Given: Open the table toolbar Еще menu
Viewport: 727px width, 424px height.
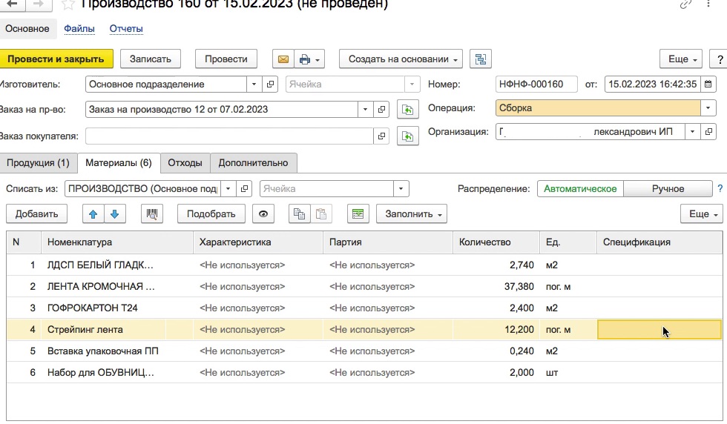Looking at the screenshot, I should (702, 214).
